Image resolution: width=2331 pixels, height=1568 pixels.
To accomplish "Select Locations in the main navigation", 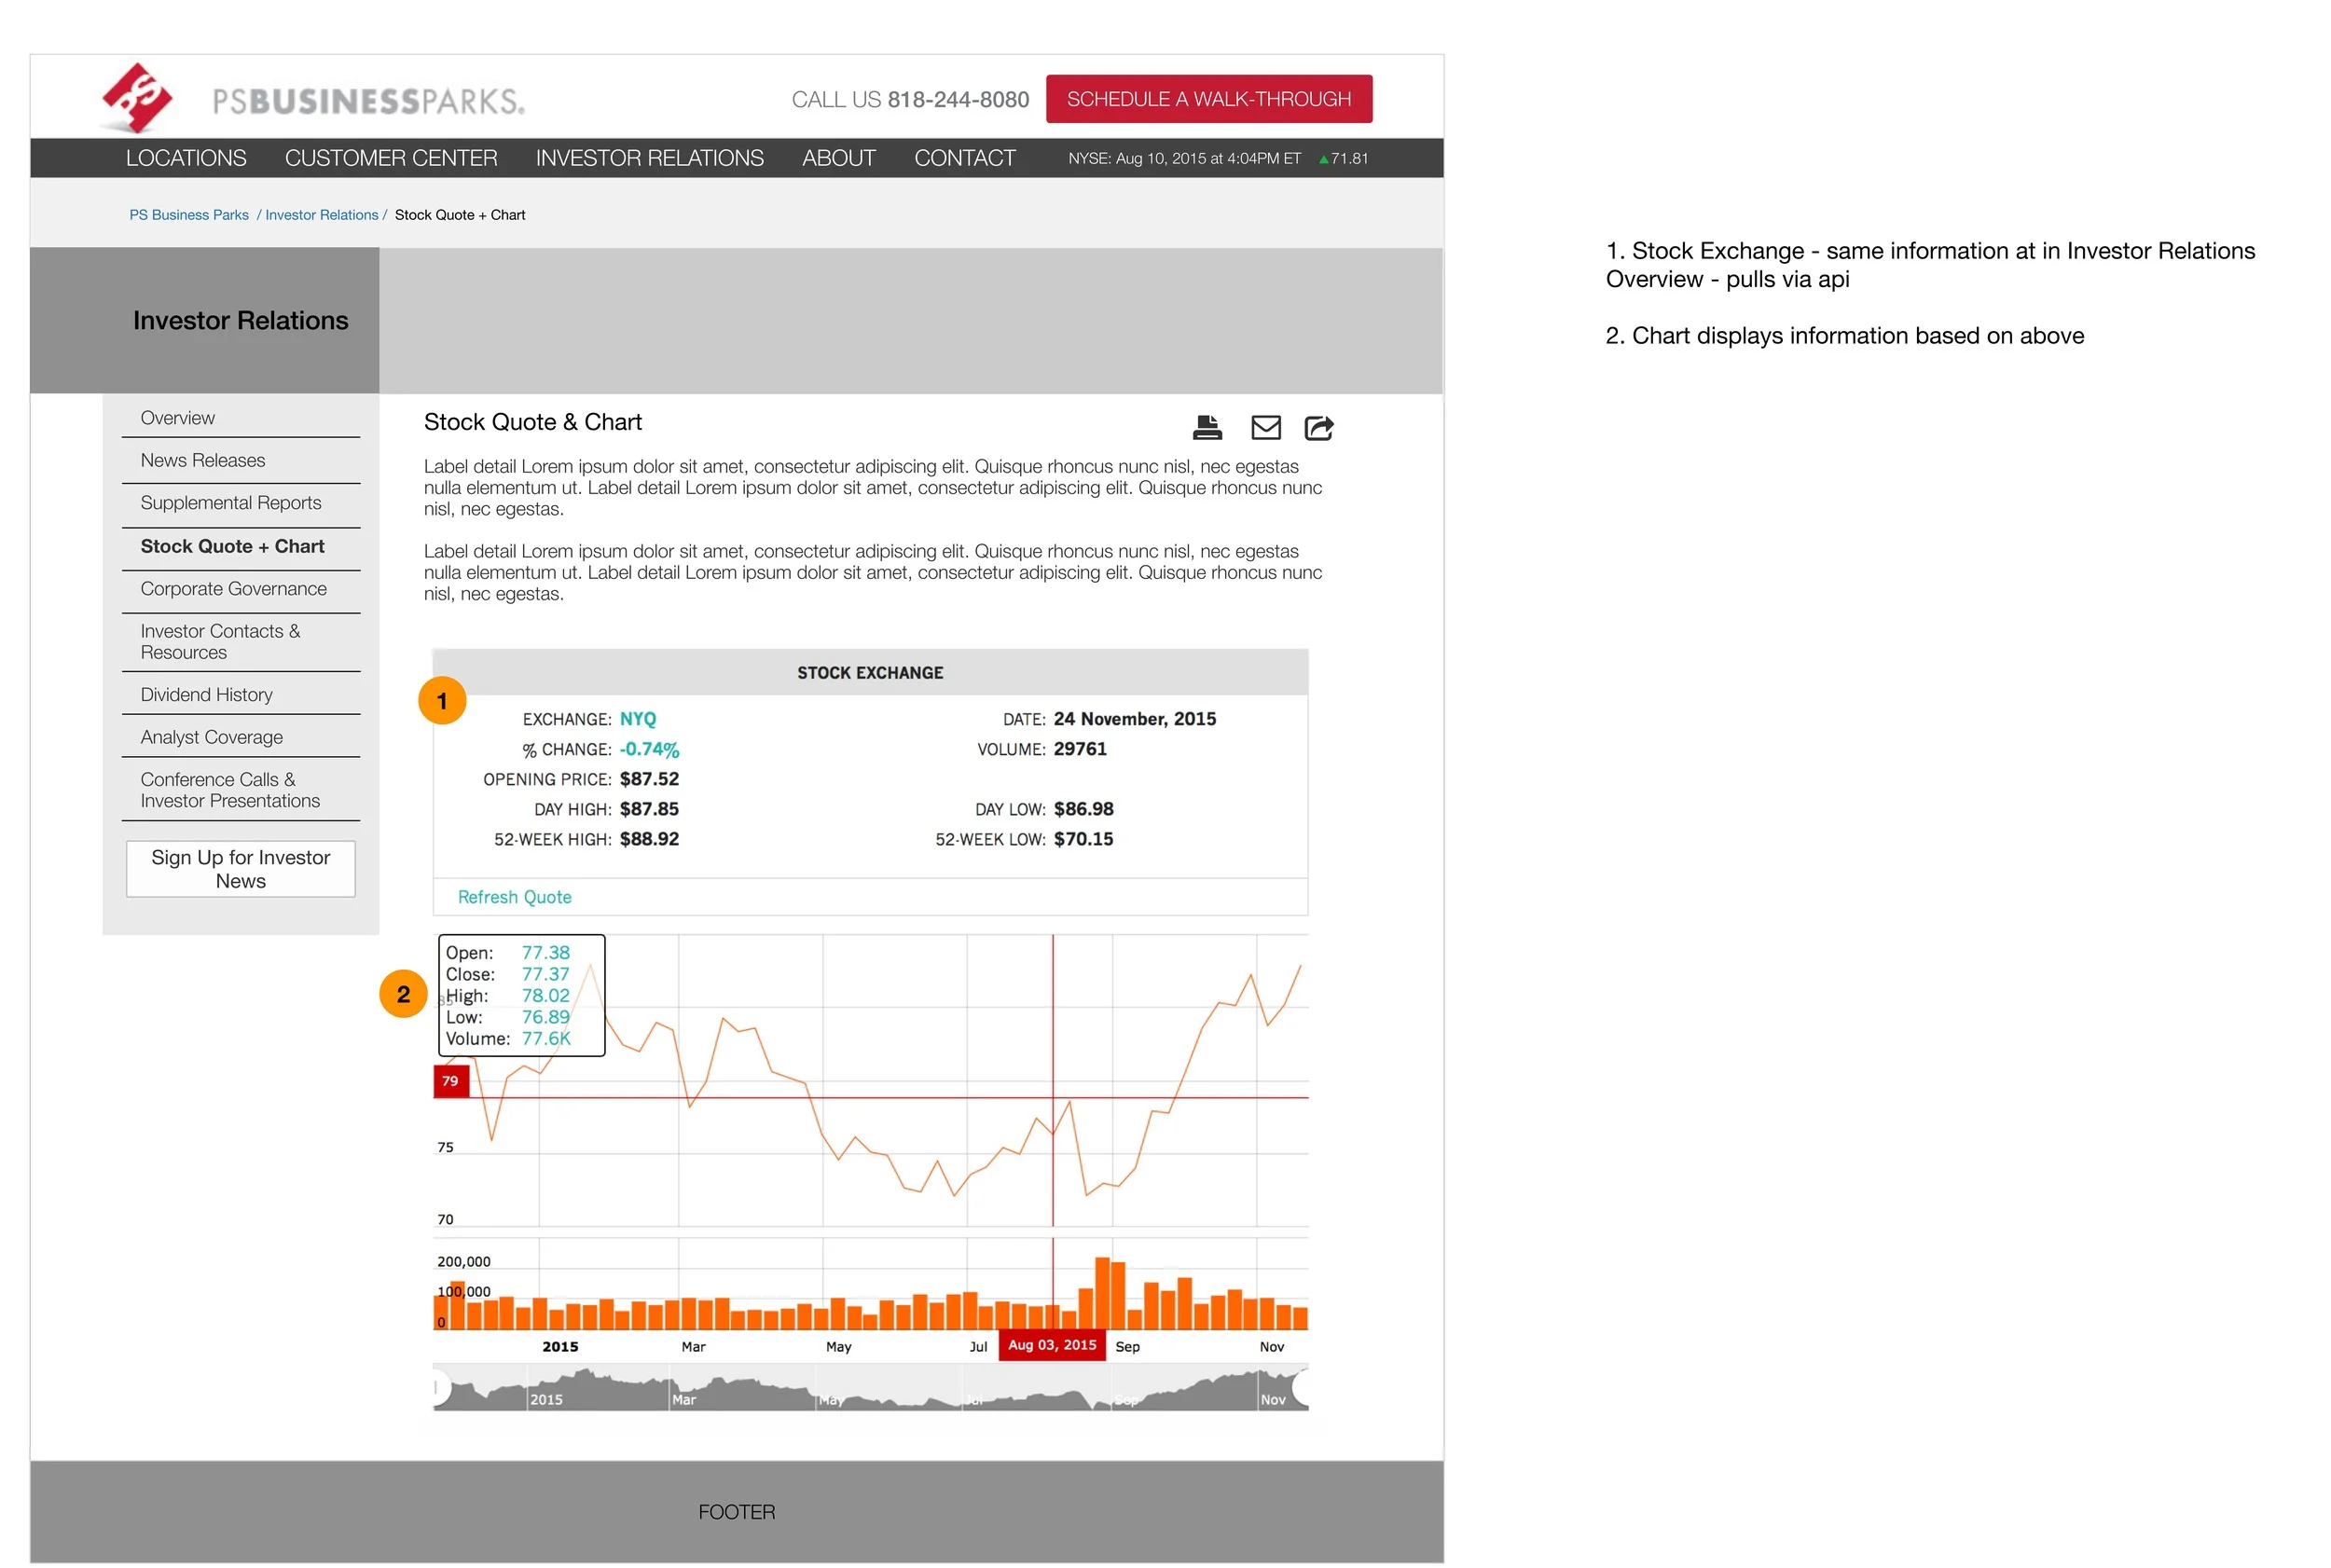I will click(186, 159).
